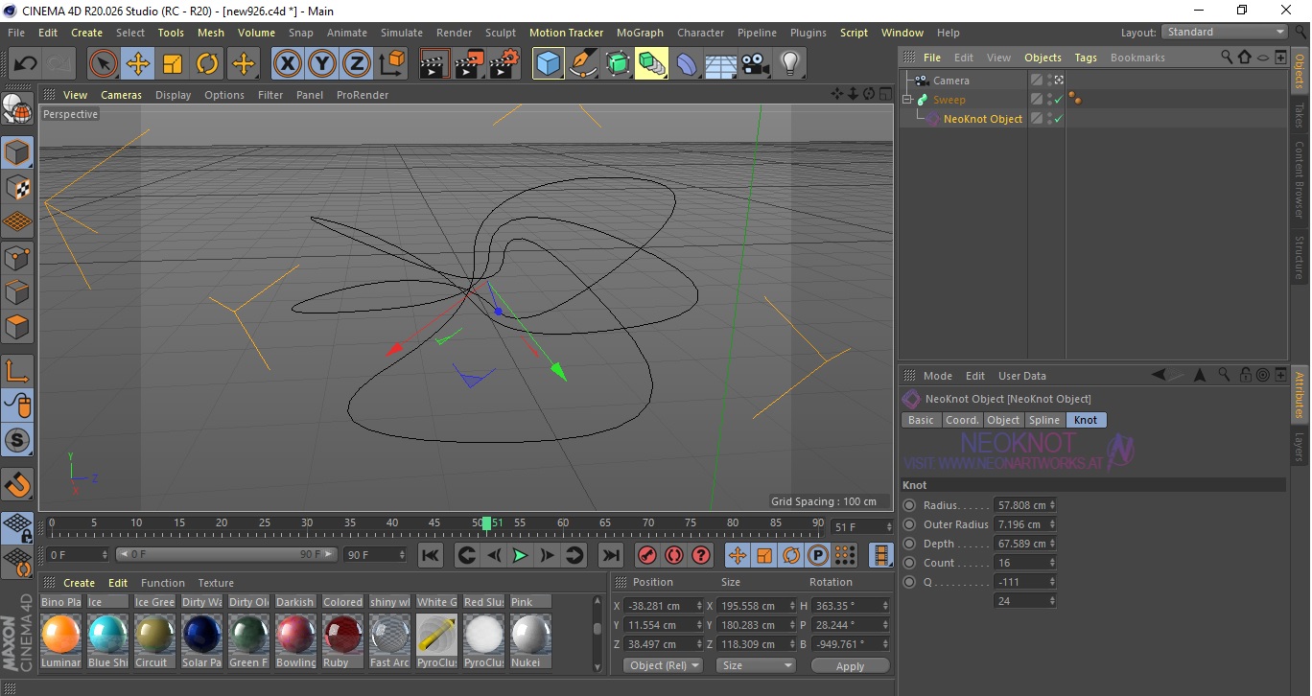Switch to Polygons mode
Image resolution: width=1312 pixels, height=696 pixels.
pyautogui.click(x=17, y=326)
